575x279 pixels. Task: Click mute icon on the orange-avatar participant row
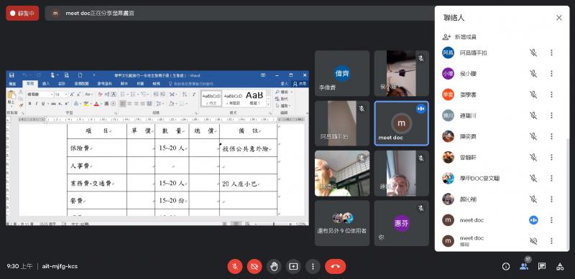tap(533, 95)
